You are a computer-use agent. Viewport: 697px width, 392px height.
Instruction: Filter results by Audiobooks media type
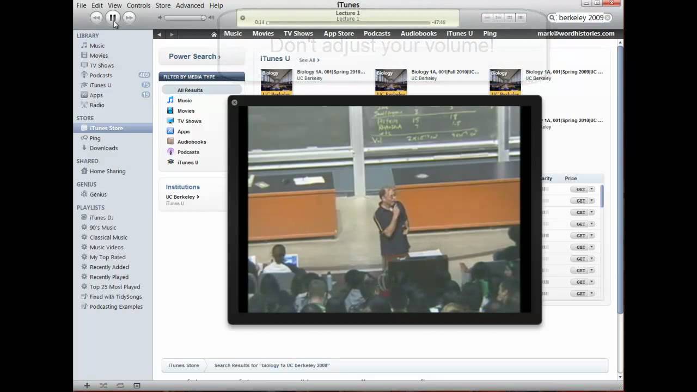(192, 142)
